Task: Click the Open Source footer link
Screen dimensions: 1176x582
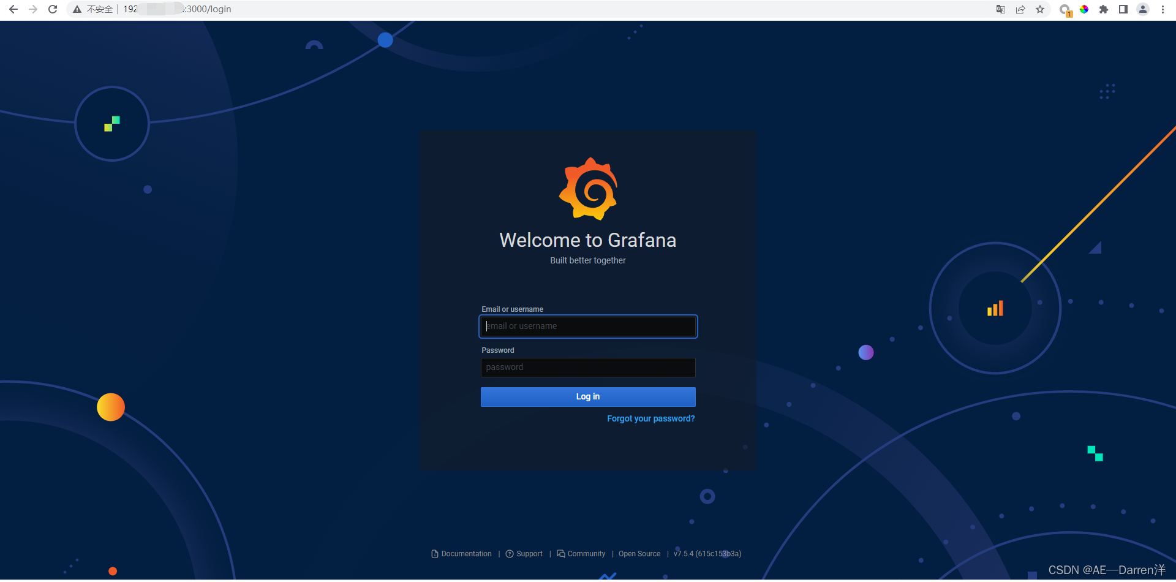Action: coord(639,553)
